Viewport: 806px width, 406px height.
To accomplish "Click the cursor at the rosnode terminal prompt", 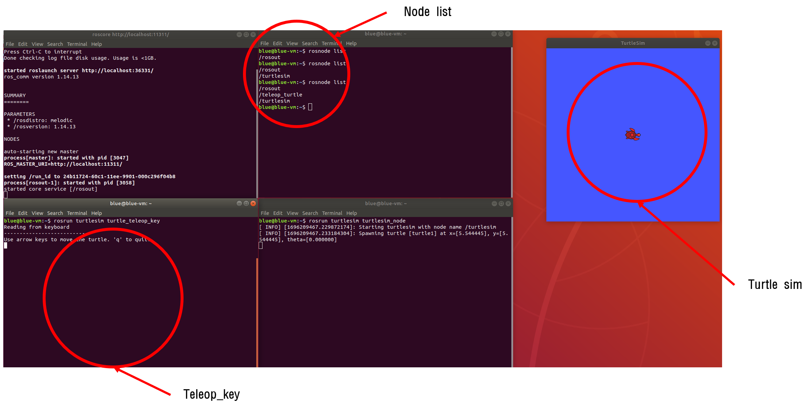I will point(310,107).
